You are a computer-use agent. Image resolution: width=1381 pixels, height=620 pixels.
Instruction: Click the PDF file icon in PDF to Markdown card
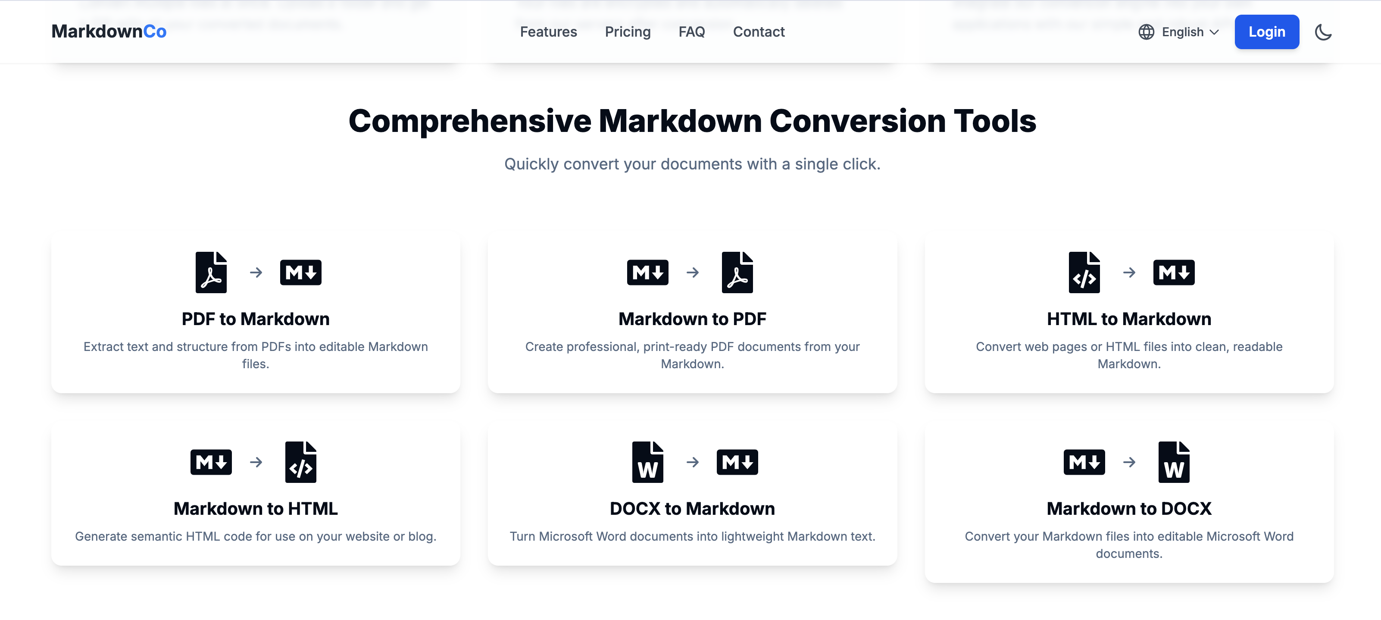click(x=211, y=272)
